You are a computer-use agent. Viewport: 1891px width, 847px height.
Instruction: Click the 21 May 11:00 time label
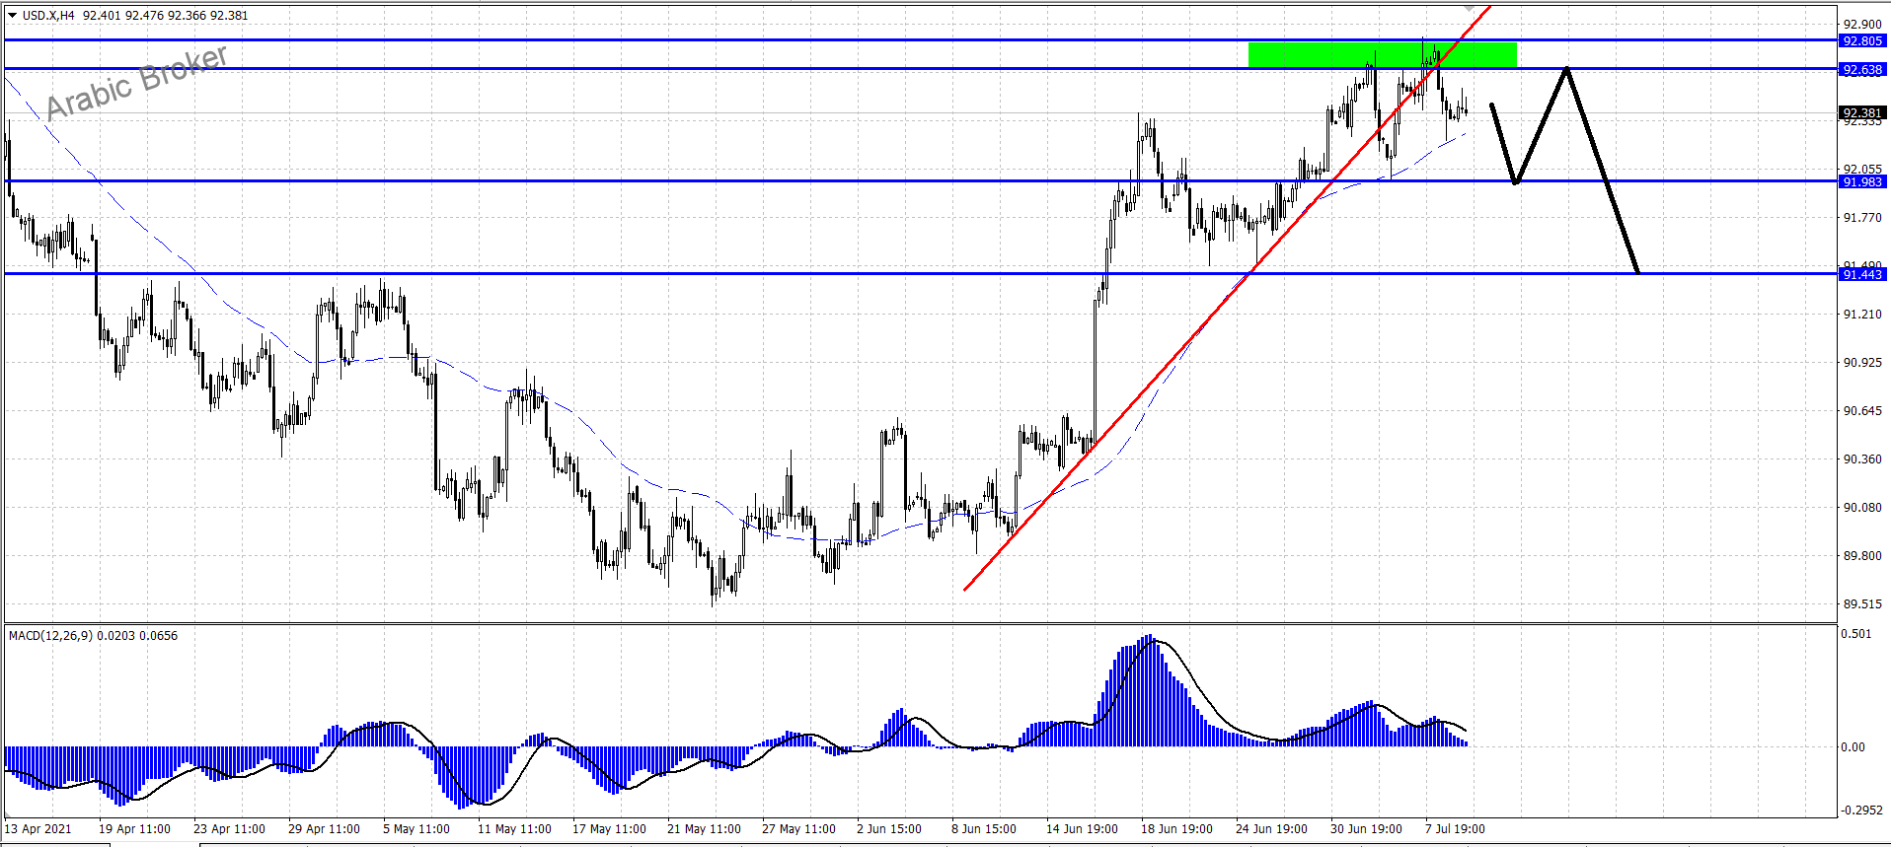pyautogui.click(x=704, y=829)
